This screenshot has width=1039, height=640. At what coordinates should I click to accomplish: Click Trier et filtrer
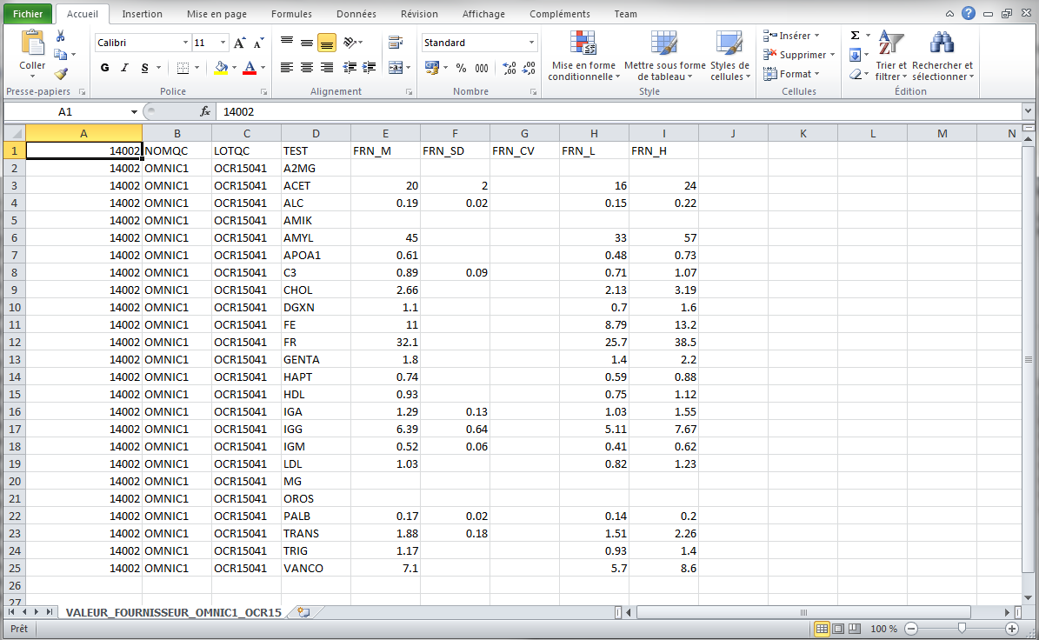pyautogui.click(x=890, y=57)
